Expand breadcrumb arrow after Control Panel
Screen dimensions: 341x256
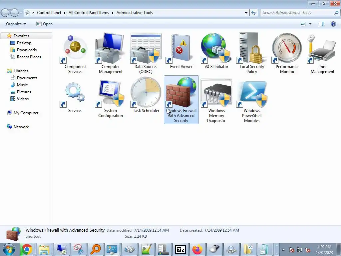point(65,13)
